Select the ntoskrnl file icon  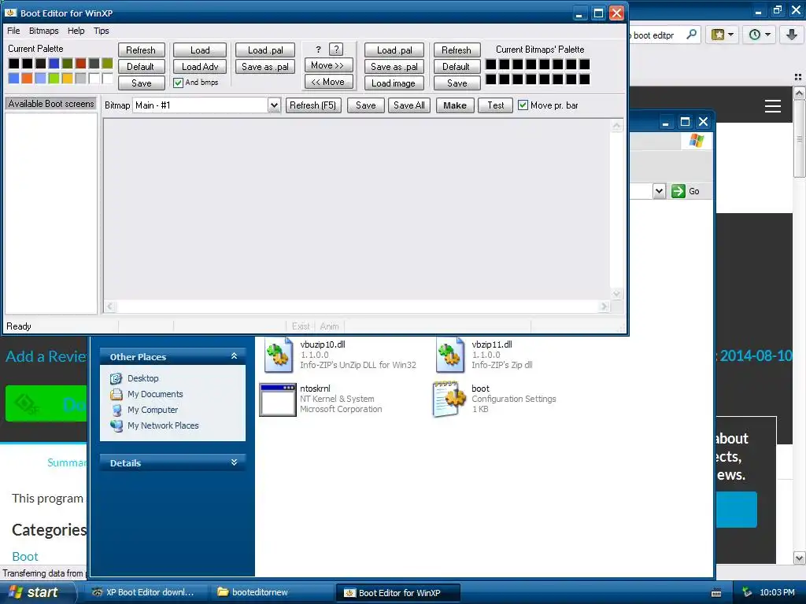pyautogui.click(x=278, y=400)
